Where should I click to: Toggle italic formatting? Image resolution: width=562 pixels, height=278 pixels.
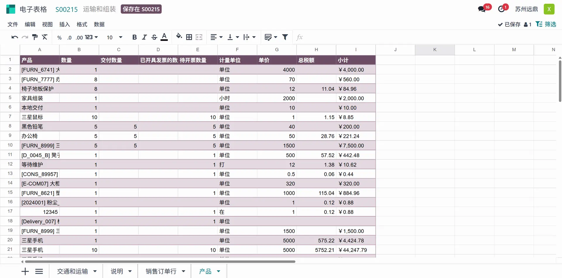pyautogui.click(x=144, y=37)
